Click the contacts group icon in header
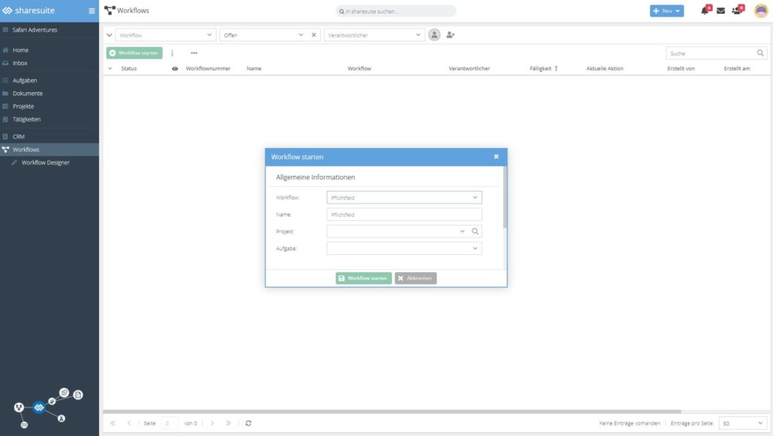The height and width of the screenshot is (436, 773). point(737,11)
